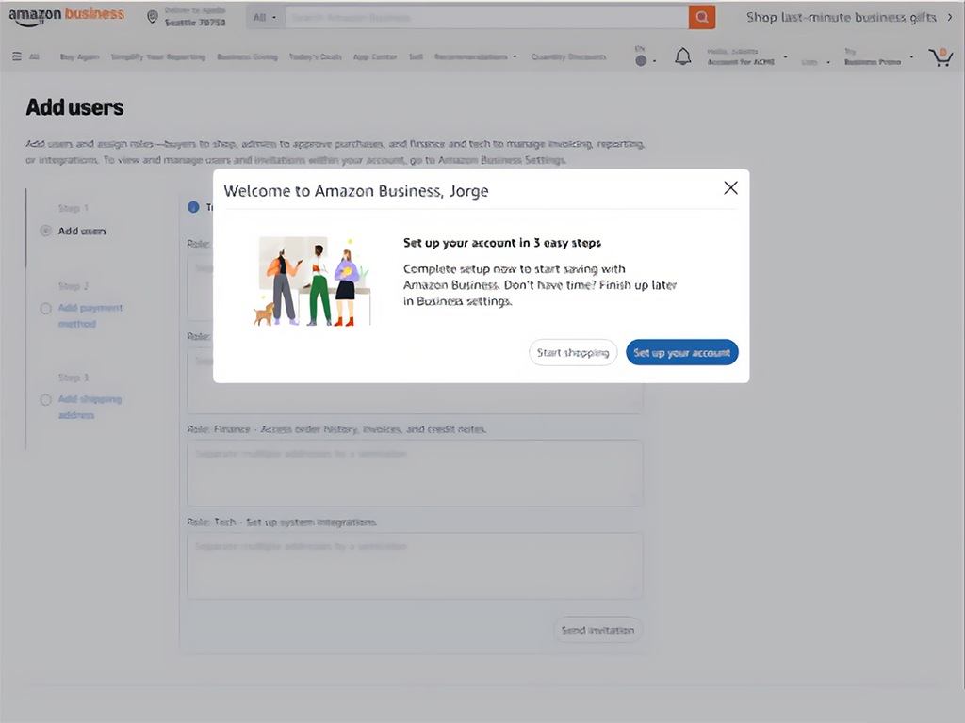Screen dimensions: 965x723
Task: Open App Center nav item
Action: 375,56
